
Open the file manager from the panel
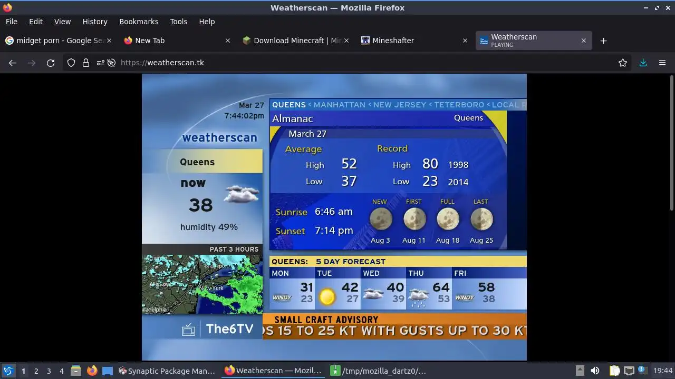(x=75, y=371)
